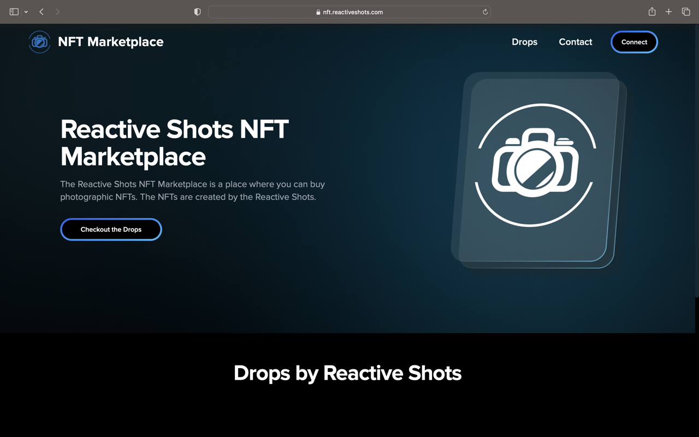Expand the sidebar options chevron
This screenshot has width=699, height=437.
click(x=26, y=11)
